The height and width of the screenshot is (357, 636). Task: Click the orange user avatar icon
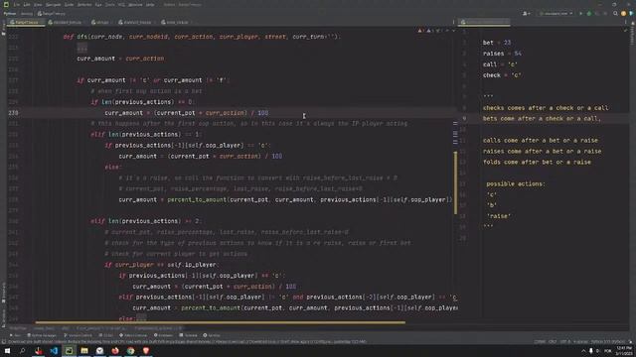click(623, 13)
